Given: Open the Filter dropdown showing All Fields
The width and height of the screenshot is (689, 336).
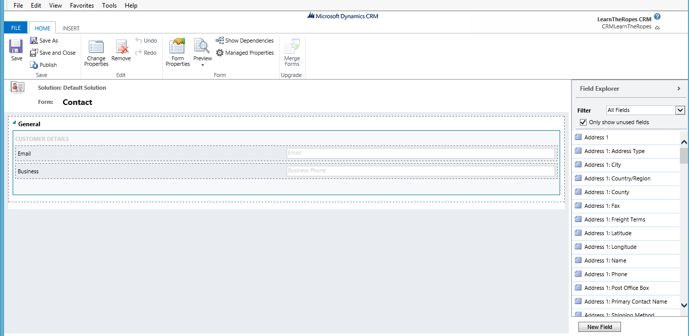Looking at the screenshot, I should coord(680,110).
